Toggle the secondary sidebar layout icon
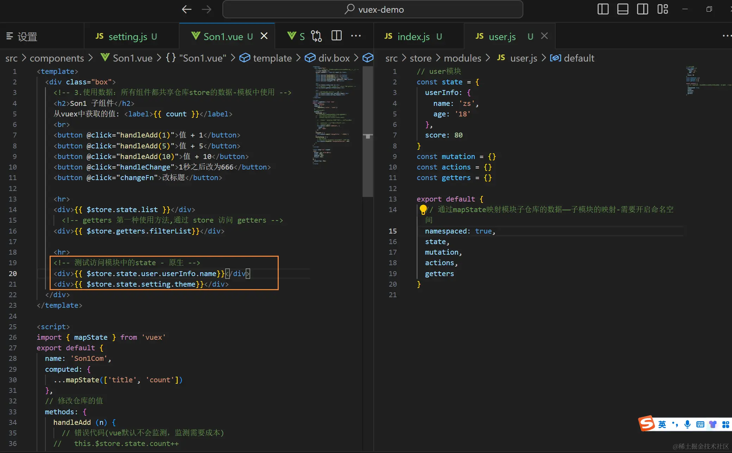The width and height of the screenshot is (732, 453). pyautogui.click(x=642, y=9)
